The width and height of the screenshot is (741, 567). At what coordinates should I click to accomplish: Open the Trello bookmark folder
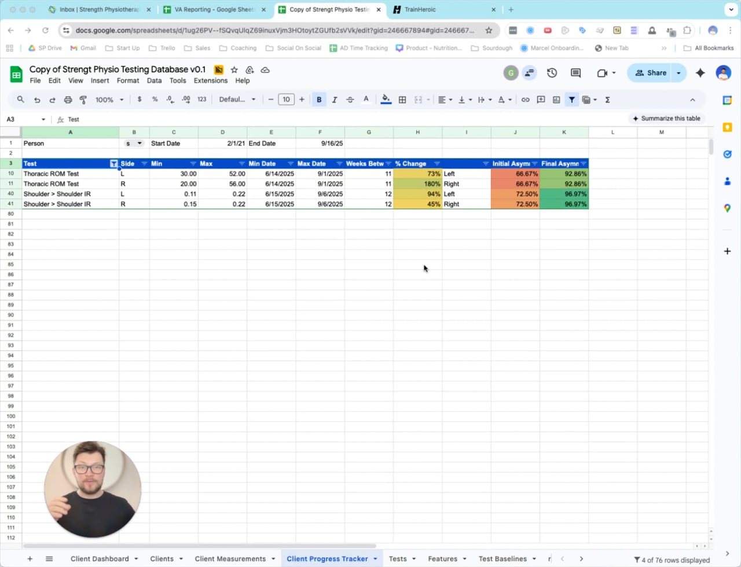click(x=162, y=48)
